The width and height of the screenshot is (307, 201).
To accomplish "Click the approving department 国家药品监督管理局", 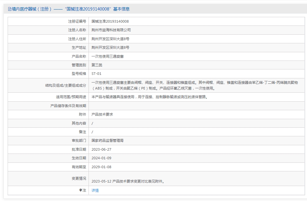I will click(107, 140).
